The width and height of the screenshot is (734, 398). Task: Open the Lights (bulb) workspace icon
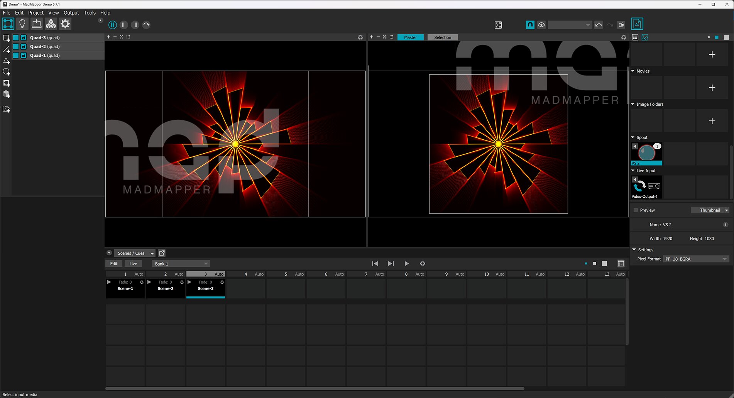point(22,24)
